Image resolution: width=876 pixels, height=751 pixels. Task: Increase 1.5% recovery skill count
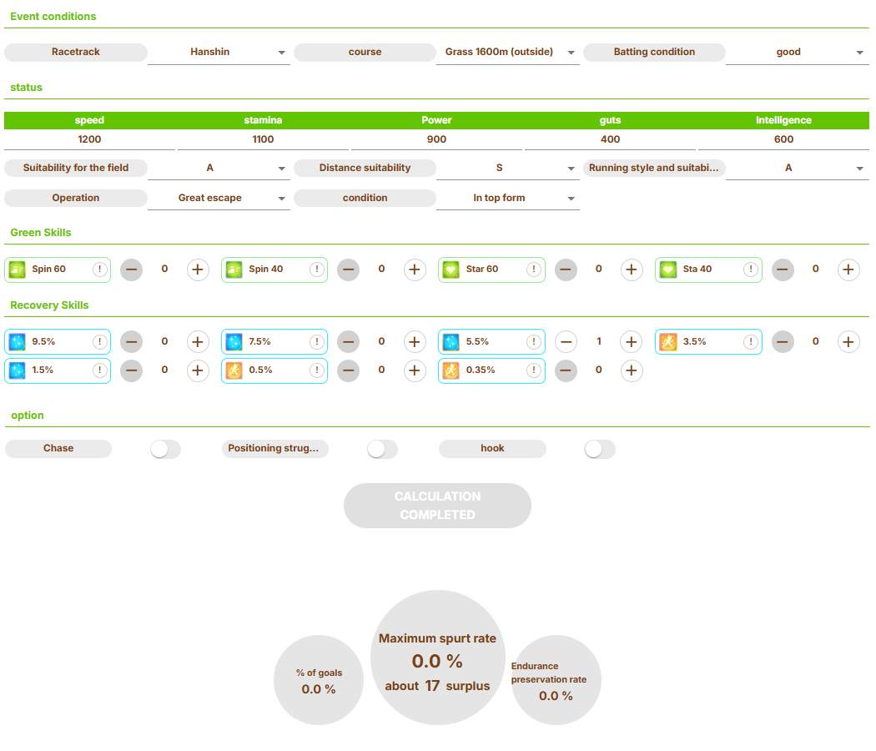pyautogui.click(x=198, y=370)
